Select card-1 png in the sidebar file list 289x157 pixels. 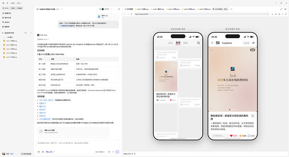10,41
